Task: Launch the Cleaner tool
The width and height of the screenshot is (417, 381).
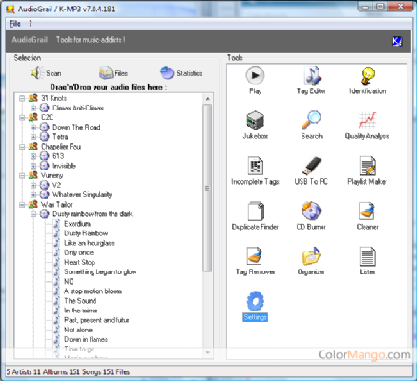Action: (367, 215)
